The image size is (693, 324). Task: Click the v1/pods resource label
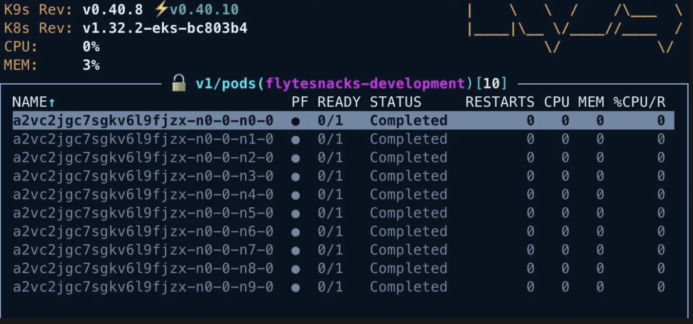click(x=227, y=84)
